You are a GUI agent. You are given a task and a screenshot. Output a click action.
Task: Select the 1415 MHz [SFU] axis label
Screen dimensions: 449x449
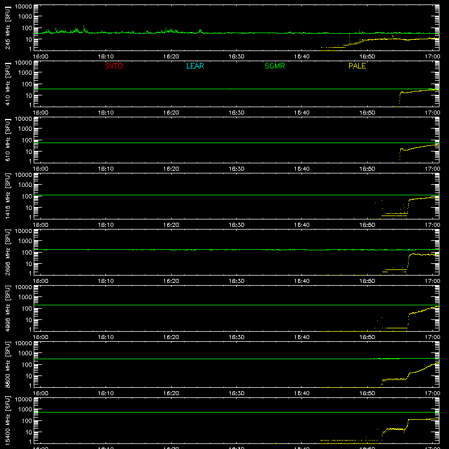8,196
